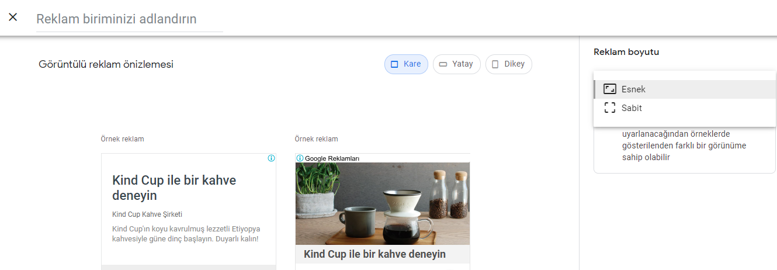Select the Yatay preview shape

[x=457, y=64]
